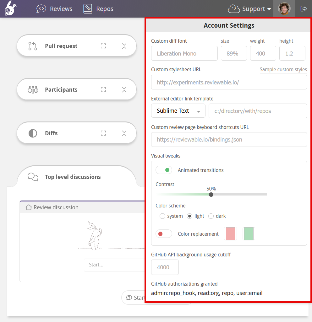Click the Top level discussions chat icon

[x=32, y=177]
